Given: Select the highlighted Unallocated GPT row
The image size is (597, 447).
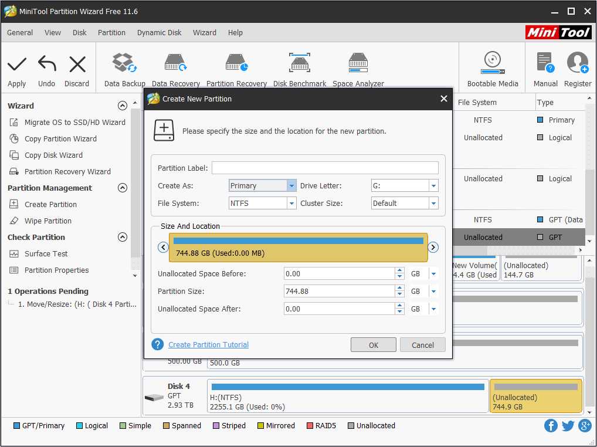Looking at the screenshot, I should point(519,237).
